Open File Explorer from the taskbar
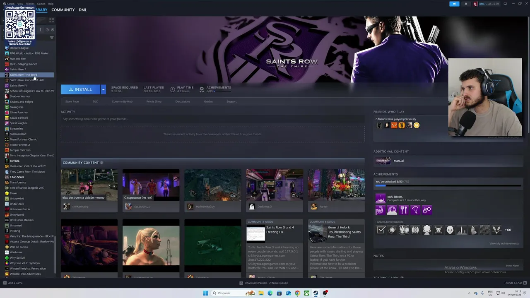This screenshot has width=530, height=298. (261, 293)
